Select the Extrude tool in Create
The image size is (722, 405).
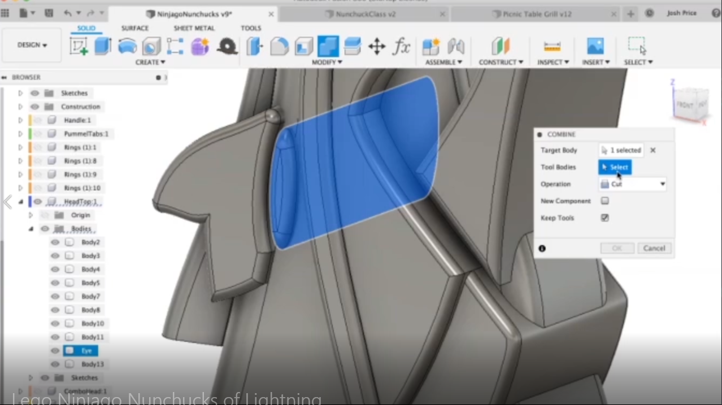tap(103, 46)
